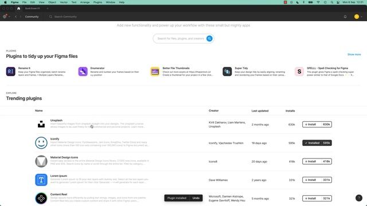The height and width of the screenshot is (206, 367).
Task: Open the Rename It plugin icon
Action: pos(10,72)
